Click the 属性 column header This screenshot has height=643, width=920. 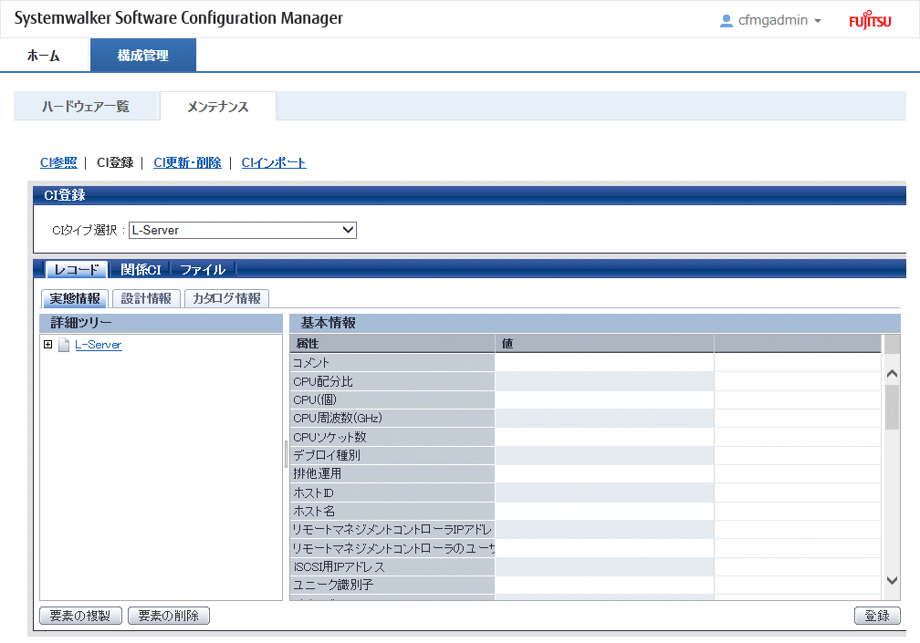tap(392, 344)
